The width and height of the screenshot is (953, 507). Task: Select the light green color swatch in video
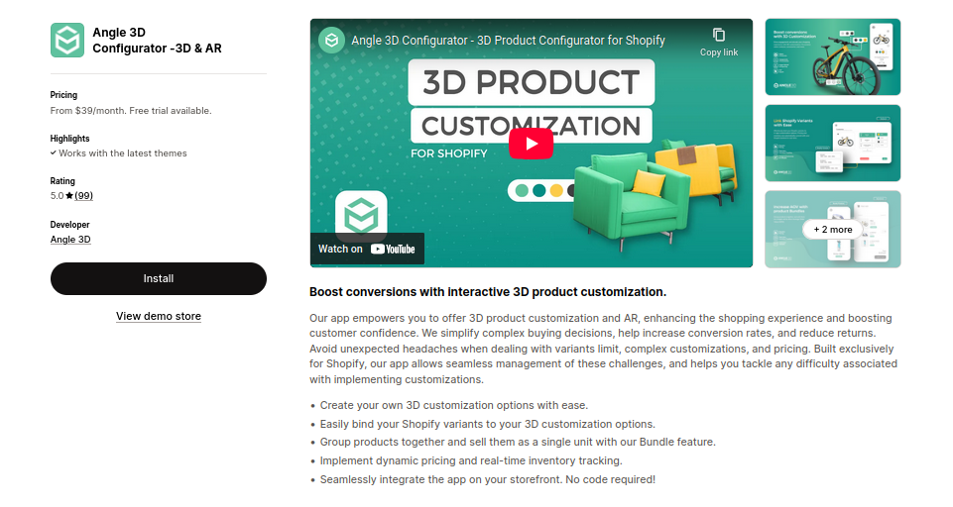click(x=522, y=191)
